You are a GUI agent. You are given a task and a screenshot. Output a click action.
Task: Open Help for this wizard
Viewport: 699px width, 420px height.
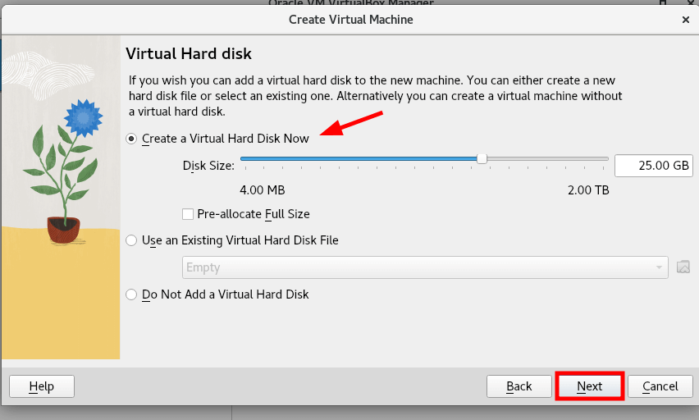click(41, 386)
